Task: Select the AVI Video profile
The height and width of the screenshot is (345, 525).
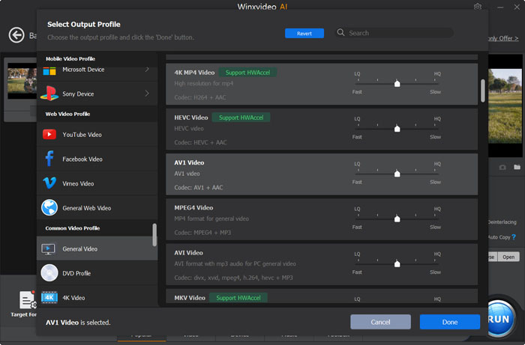Action: 322,264
